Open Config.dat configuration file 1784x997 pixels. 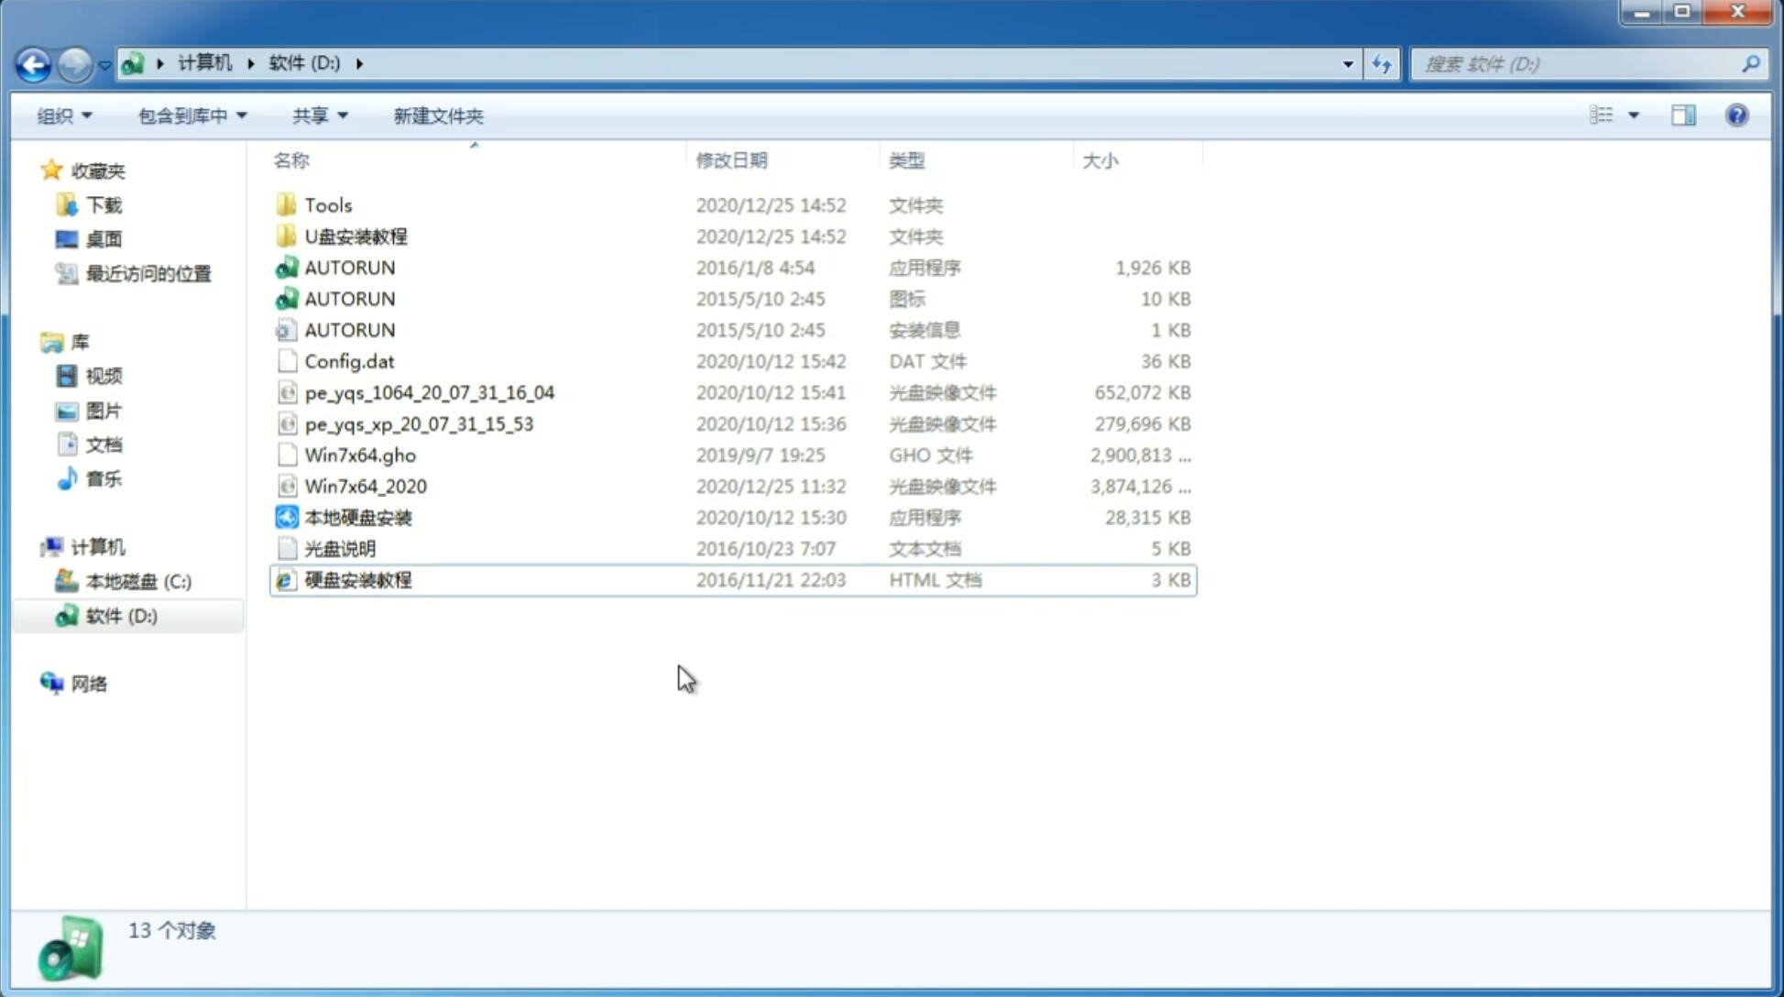(x=352, y=360)
